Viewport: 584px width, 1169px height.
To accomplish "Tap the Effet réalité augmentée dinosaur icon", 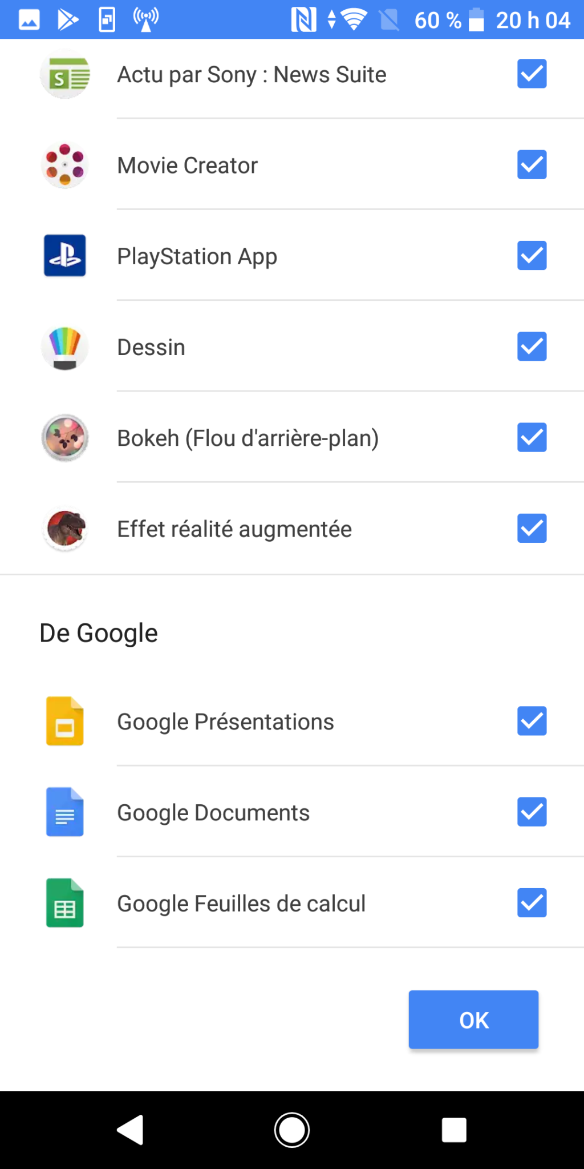I will 65,529.
